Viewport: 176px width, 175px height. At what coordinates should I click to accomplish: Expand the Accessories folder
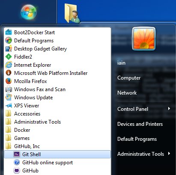click(27, 114)
